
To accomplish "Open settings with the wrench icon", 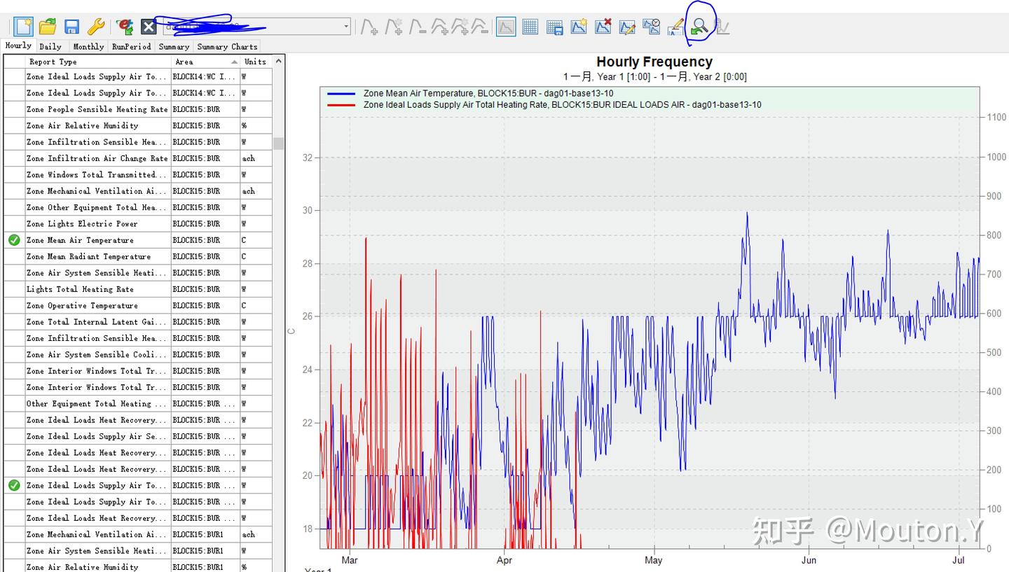I will 95,27.
